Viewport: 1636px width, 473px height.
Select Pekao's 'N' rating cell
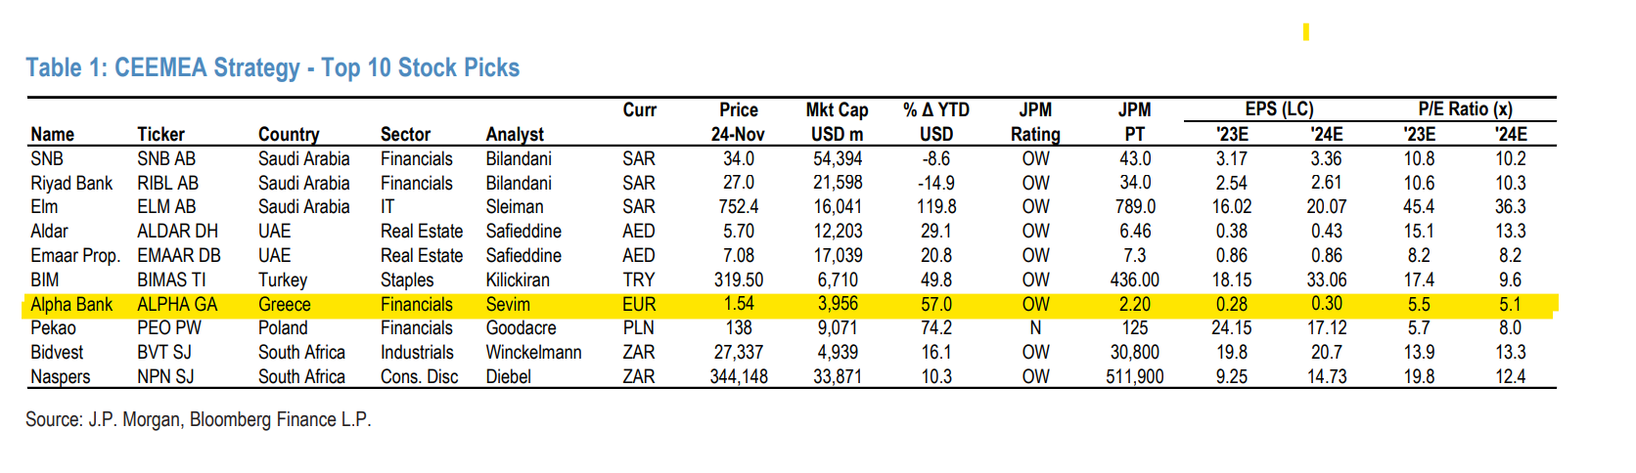coord(1035,327)
